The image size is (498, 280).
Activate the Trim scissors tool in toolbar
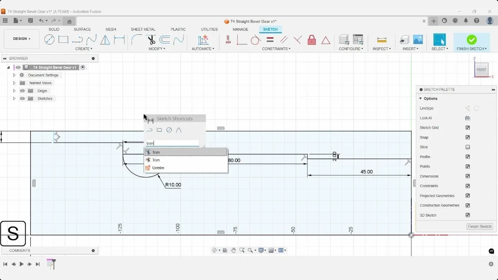click(151, 40)
